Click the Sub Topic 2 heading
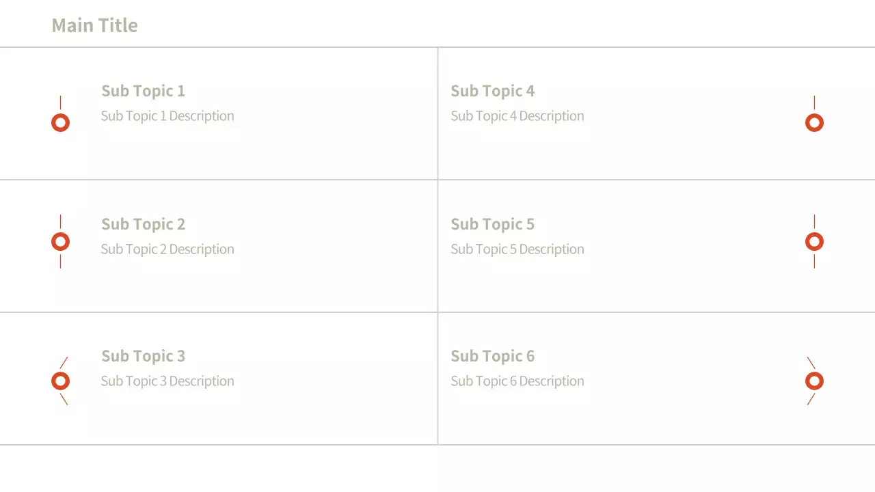Screen dimensions: 875x492 [x=143, y=224]
